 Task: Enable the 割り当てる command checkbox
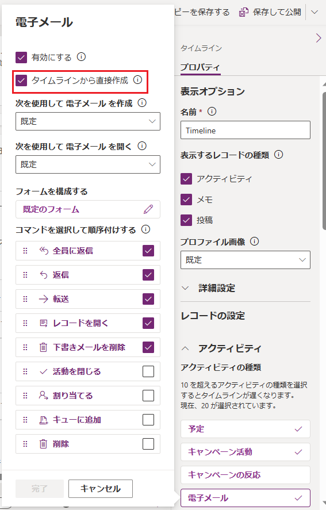[148, 396]
